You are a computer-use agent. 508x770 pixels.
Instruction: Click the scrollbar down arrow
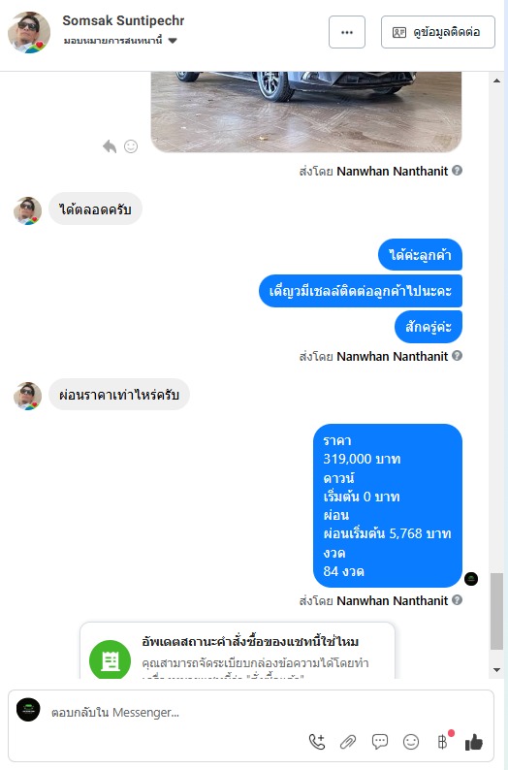[x=496, y=670]
